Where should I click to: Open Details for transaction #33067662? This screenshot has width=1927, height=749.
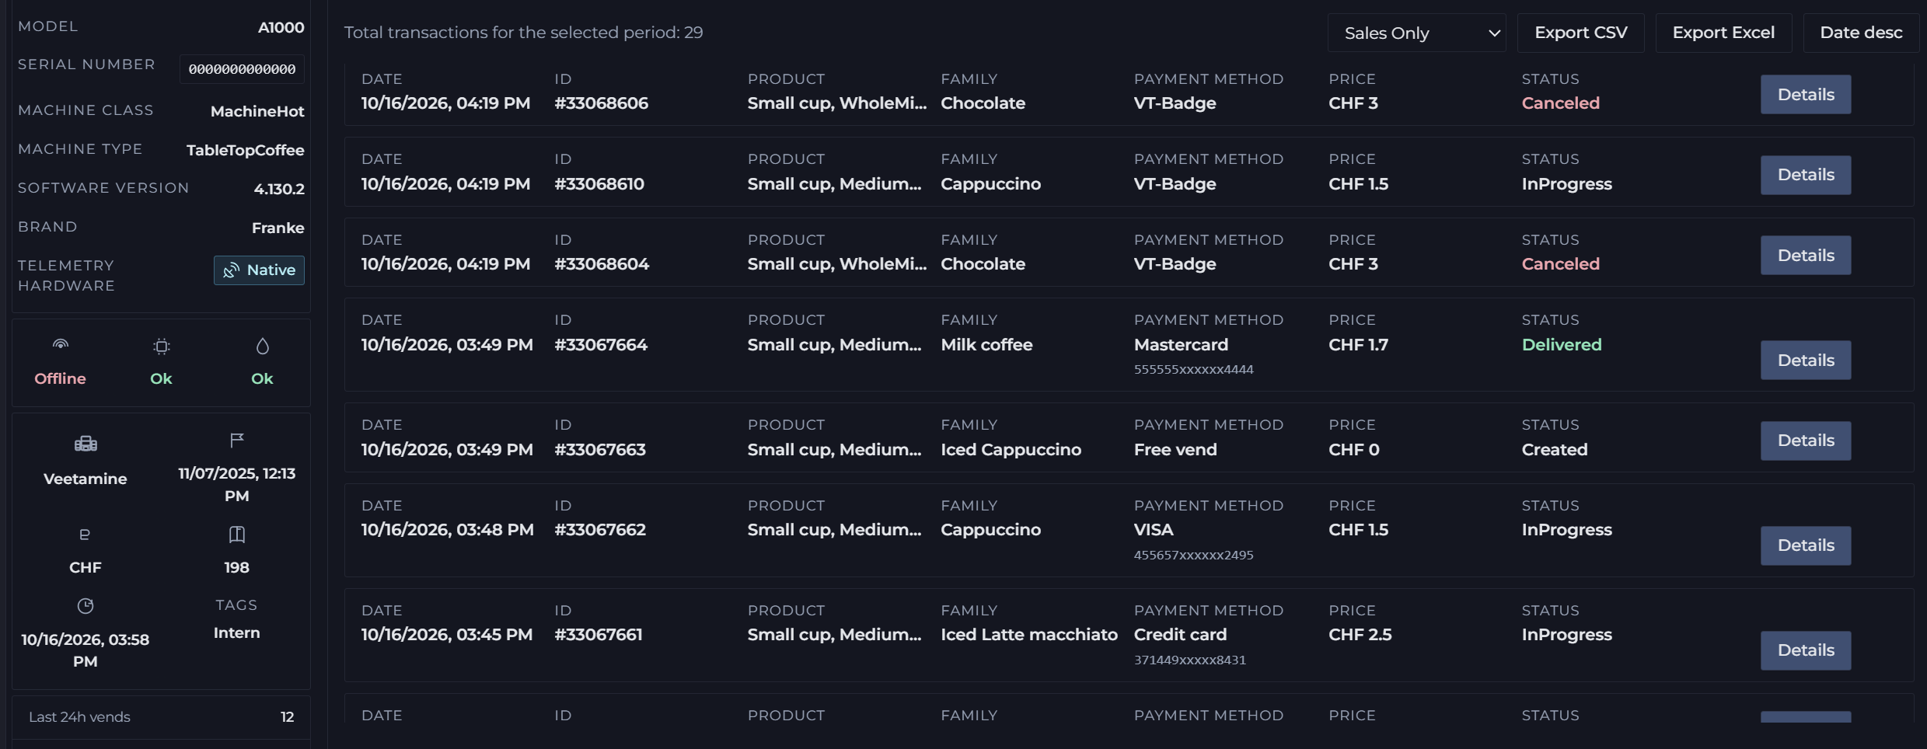pyautogui.click(x=1806, y=545)
